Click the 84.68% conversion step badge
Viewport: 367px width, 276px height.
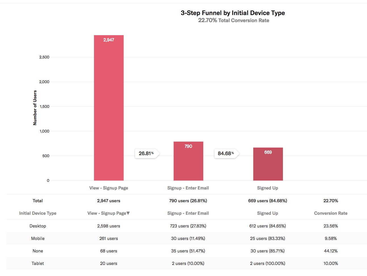click(226, 153)
